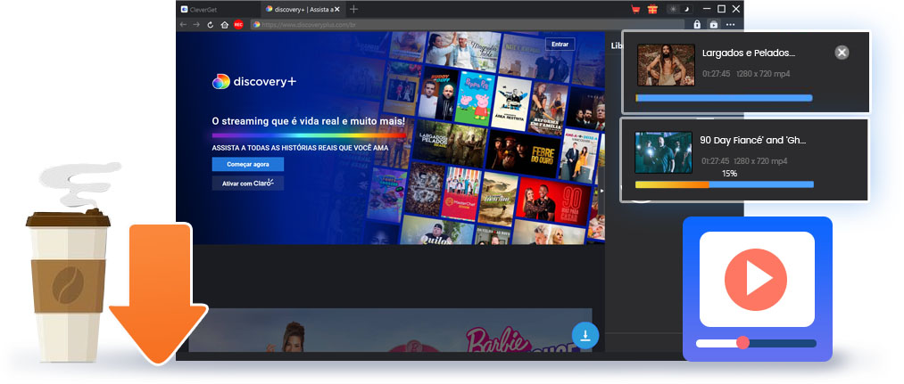Open the home page via house icon
This screenshot has height=384, width=904.
(x=224, y=25)
